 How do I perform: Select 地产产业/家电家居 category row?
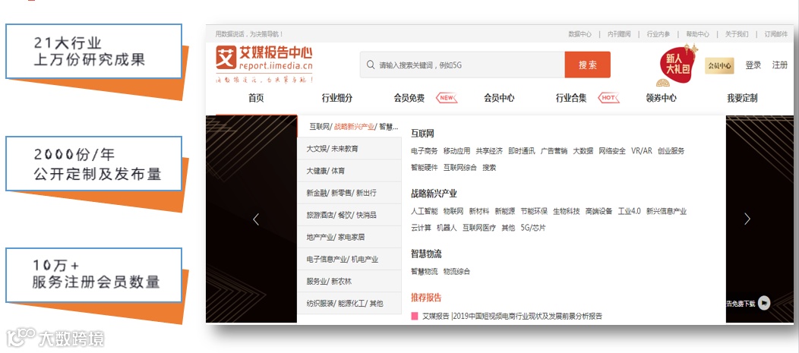(x=349, y=237)
